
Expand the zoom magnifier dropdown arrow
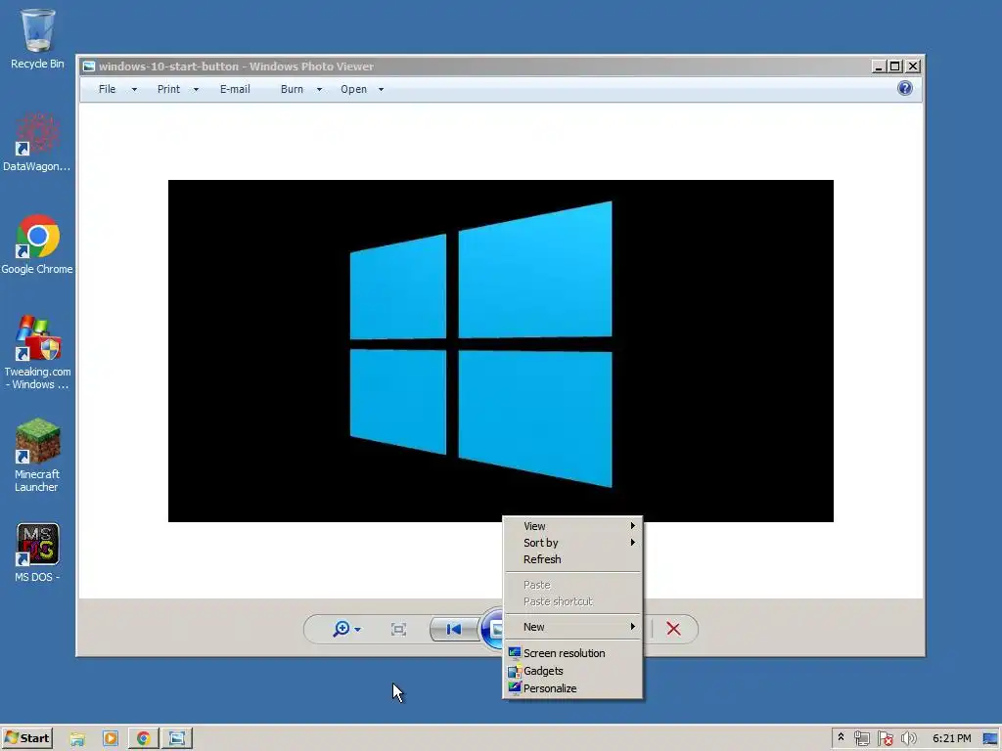357,630
